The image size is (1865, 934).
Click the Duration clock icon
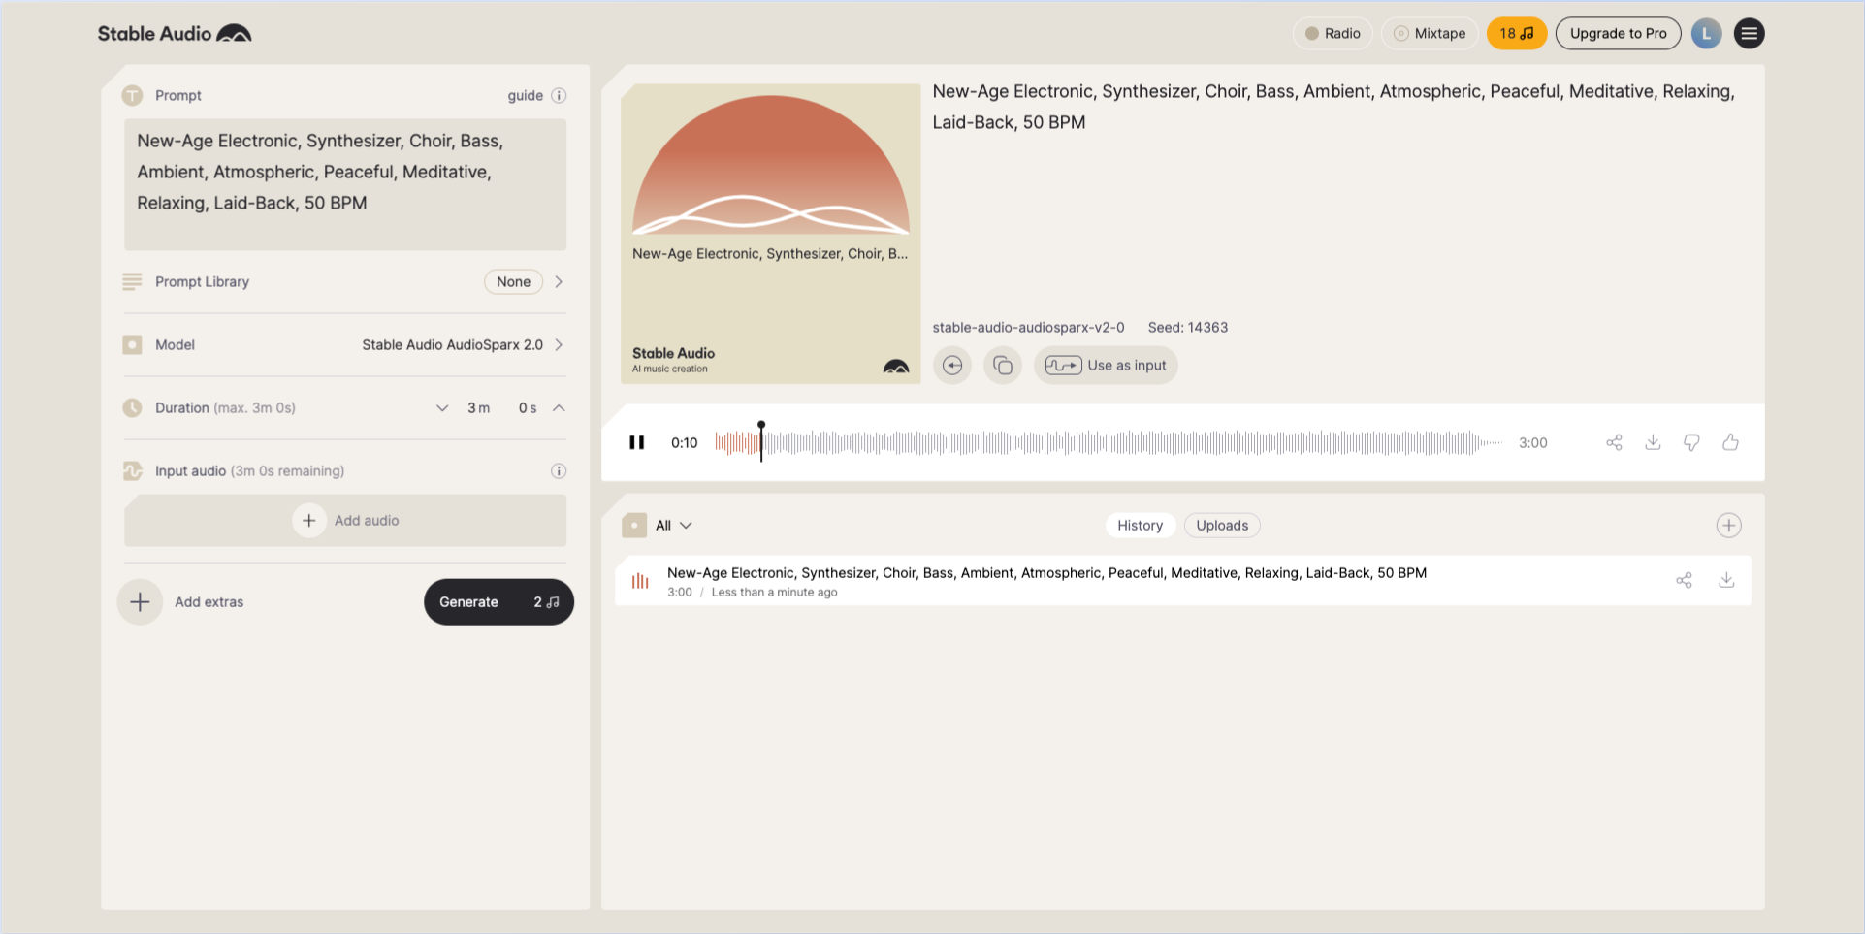click(x=132, y=407)
